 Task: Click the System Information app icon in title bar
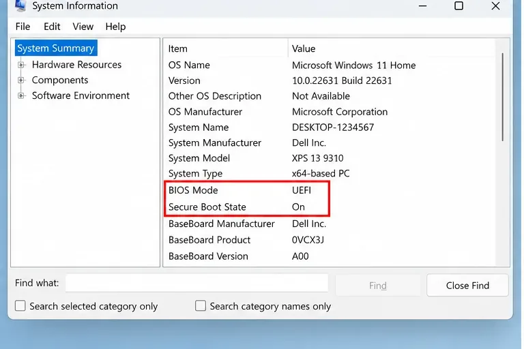pos(20,5)
